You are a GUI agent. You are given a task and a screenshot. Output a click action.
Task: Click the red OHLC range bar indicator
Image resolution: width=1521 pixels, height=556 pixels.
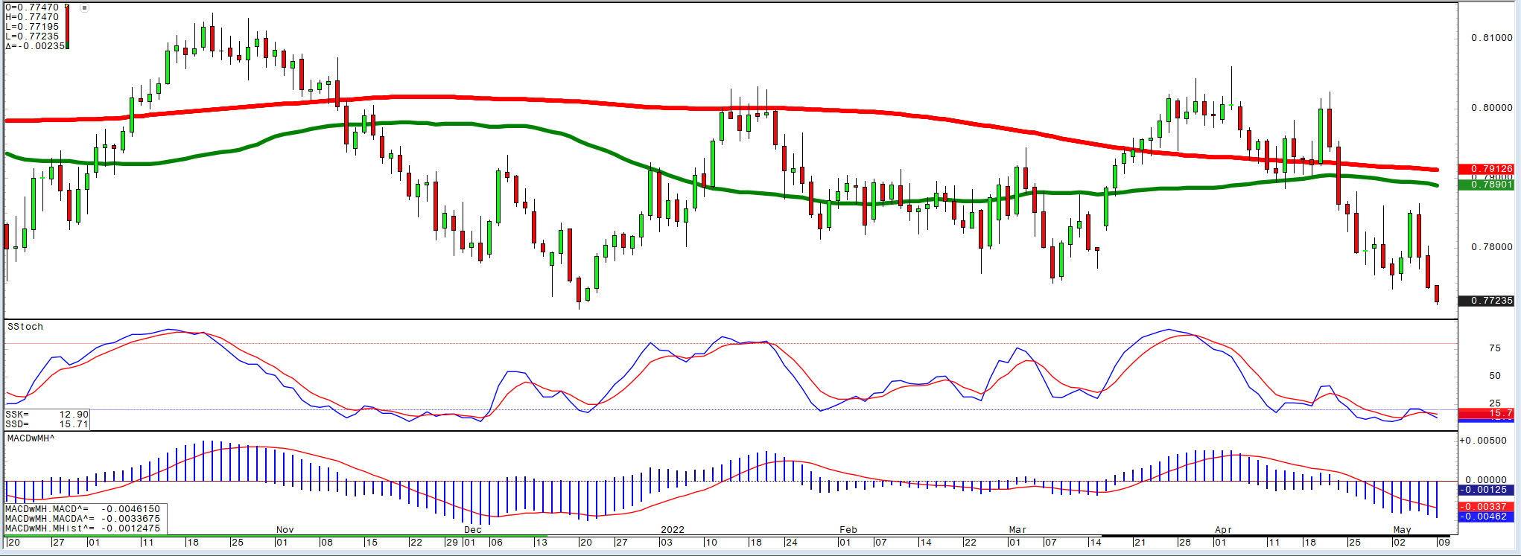click(x=67, y=27)
